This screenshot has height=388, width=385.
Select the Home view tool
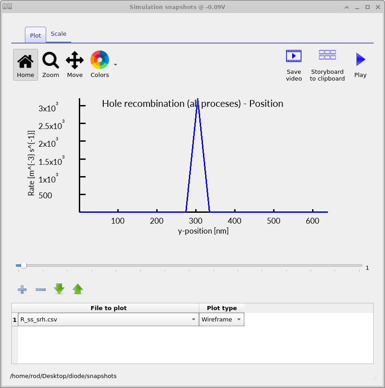[25, 64]
